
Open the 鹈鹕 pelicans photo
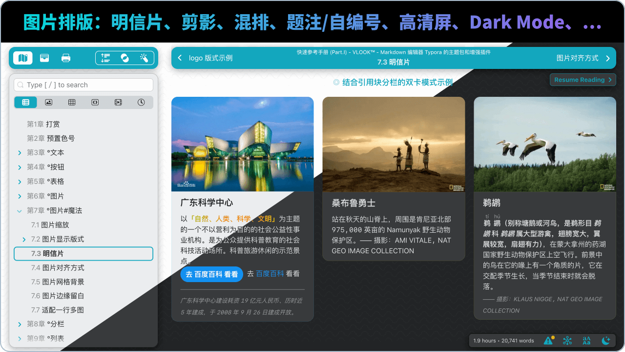[545, 144]
